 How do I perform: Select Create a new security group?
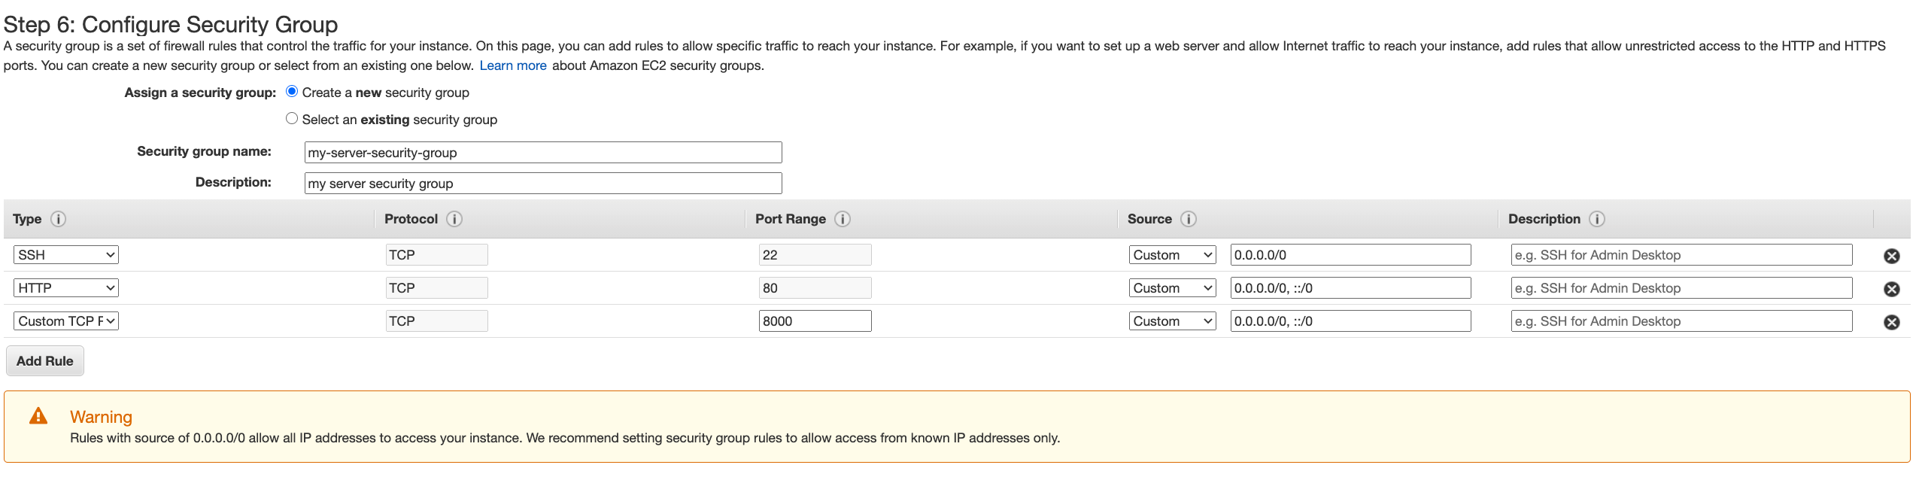292,92
